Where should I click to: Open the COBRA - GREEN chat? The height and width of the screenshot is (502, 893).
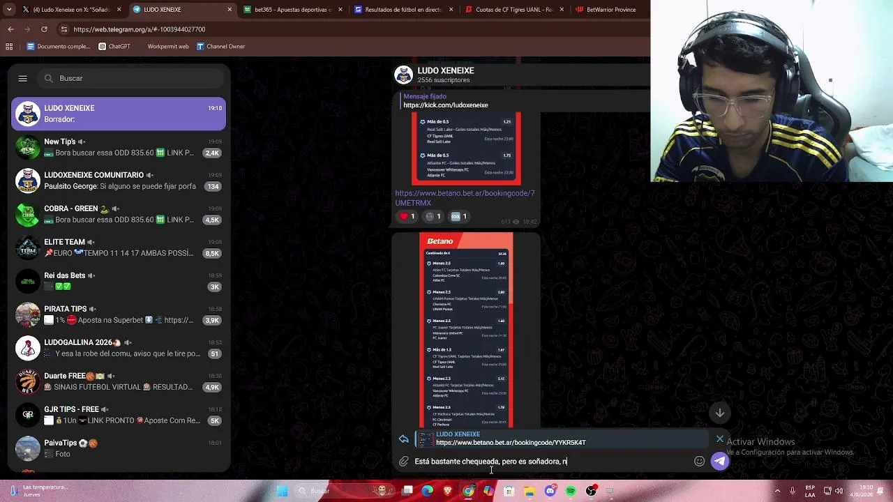point(119,214)
